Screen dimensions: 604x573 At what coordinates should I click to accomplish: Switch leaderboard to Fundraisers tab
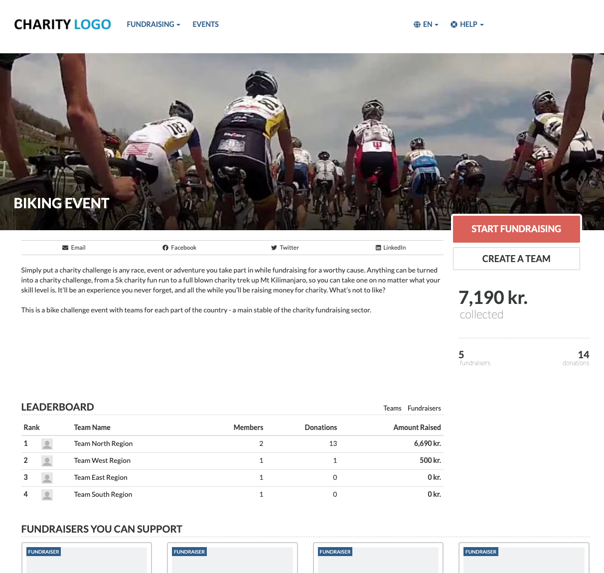click(424, 408)
